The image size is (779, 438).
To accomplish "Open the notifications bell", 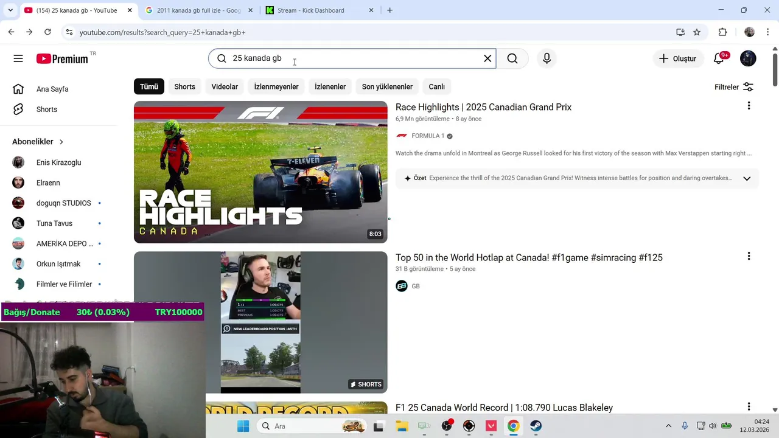I will [719, 58].
